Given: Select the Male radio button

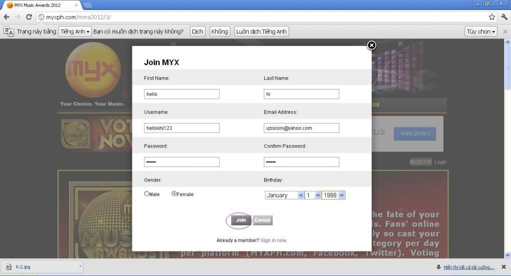Looking at the screenshot, I should [147, 193].
